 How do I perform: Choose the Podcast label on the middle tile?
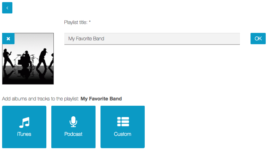pyautogui.click(x=73, y=134)
